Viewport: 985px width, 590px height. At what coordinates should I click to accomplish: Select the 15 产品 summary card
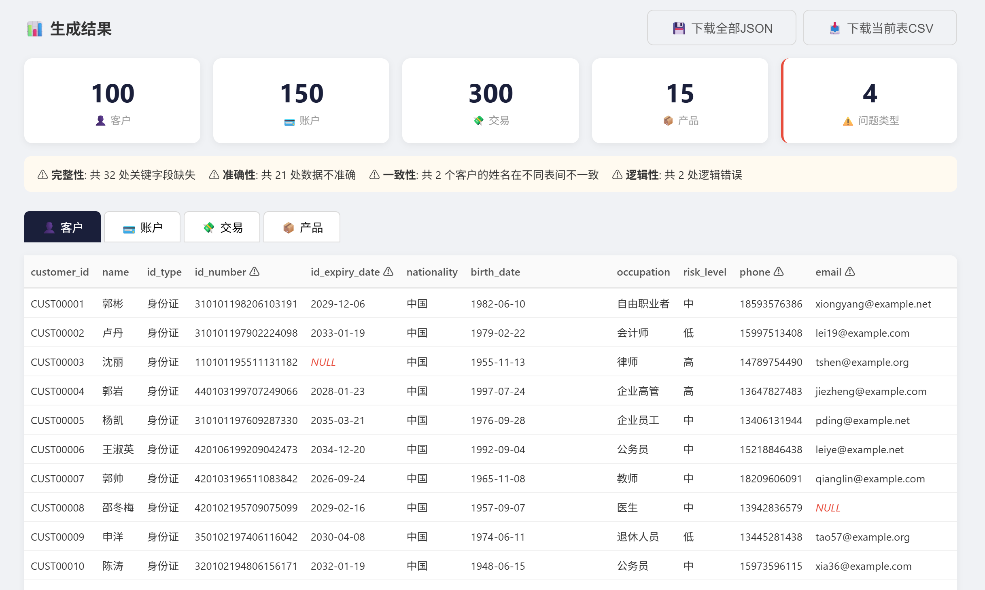coord(680,101)
